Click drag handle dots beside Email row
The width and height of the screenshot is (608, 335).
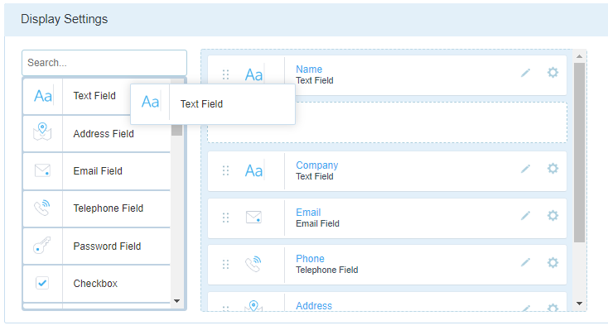225,218
